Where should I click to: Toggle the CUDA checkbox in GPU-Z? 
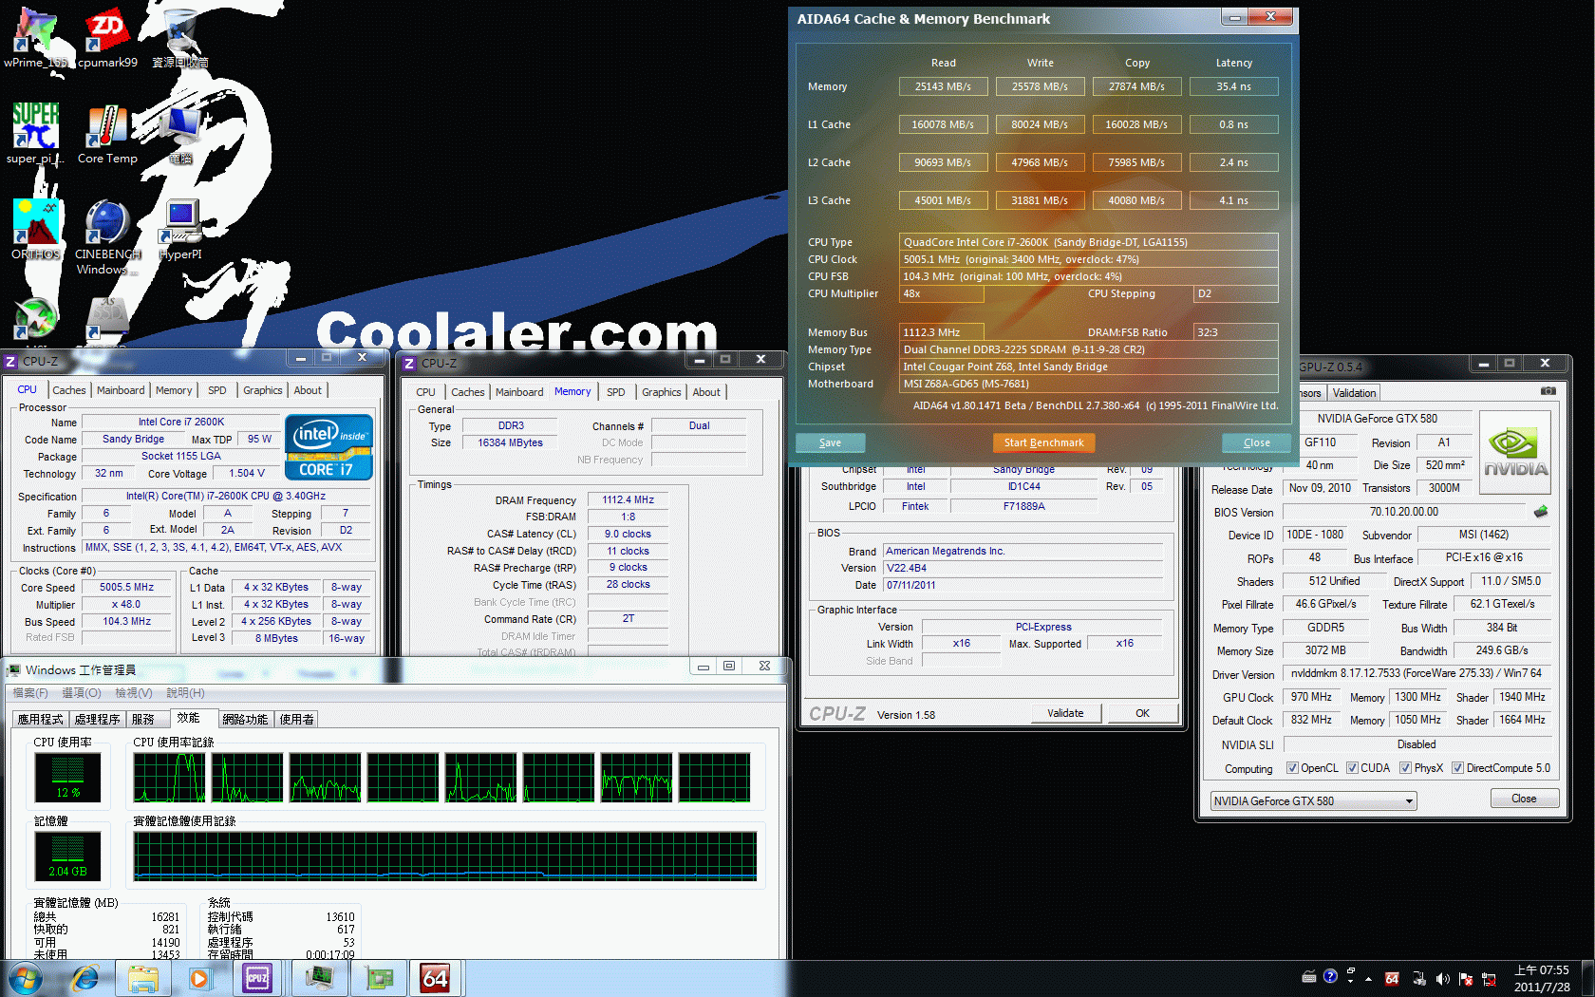(x=1352, y=768)
